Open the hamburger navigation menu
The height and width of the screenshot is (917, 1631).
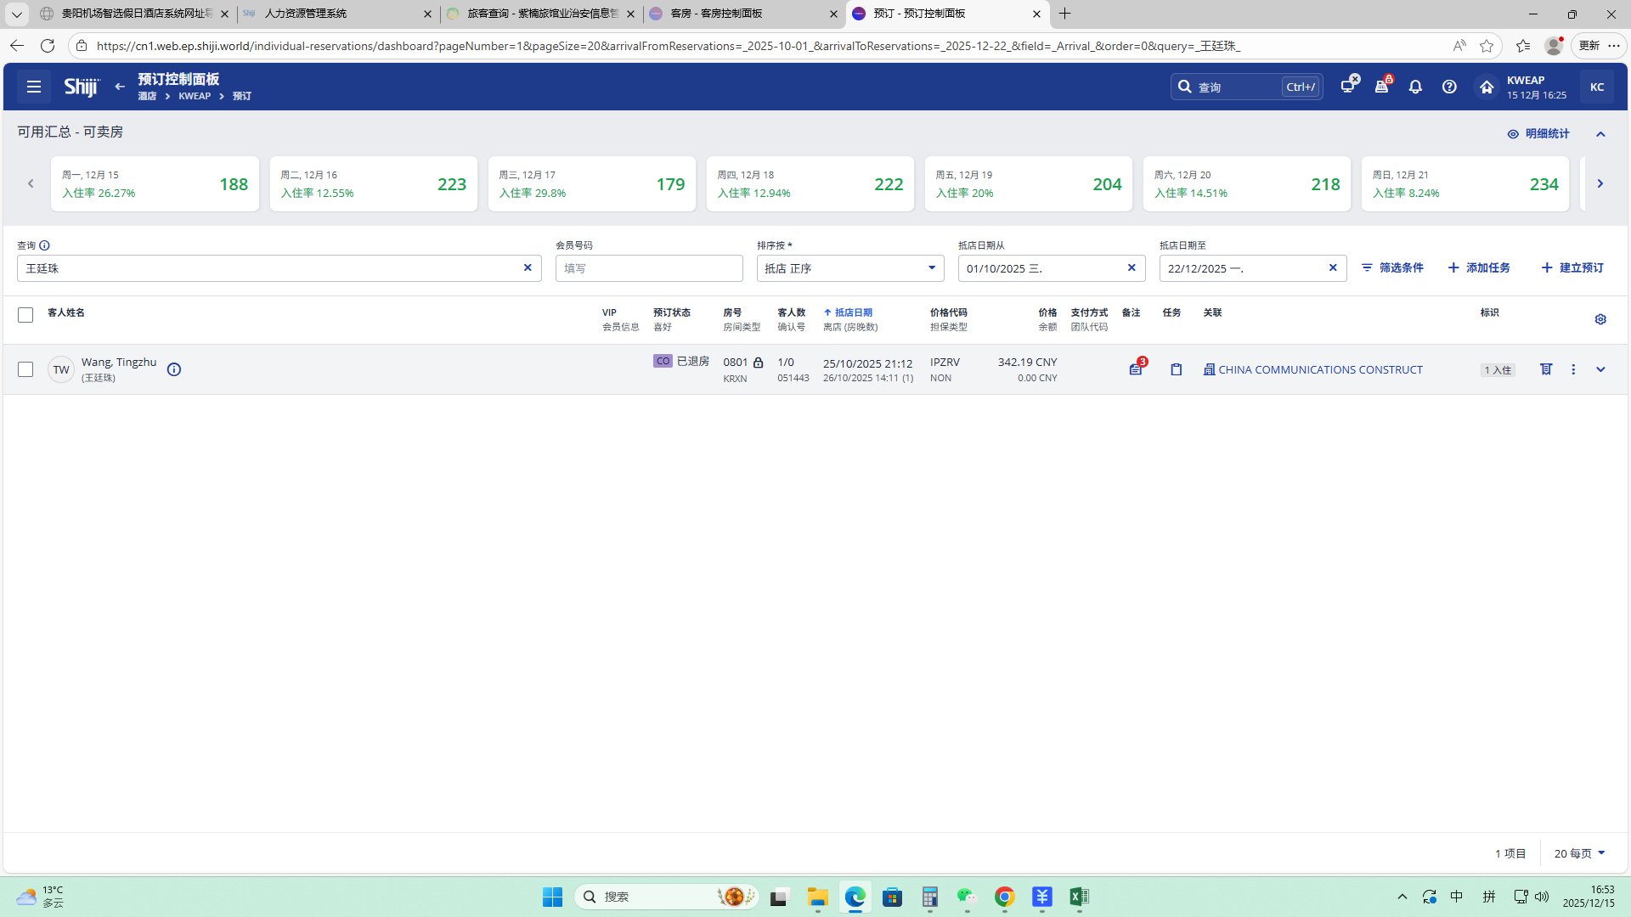click(34, 87)
